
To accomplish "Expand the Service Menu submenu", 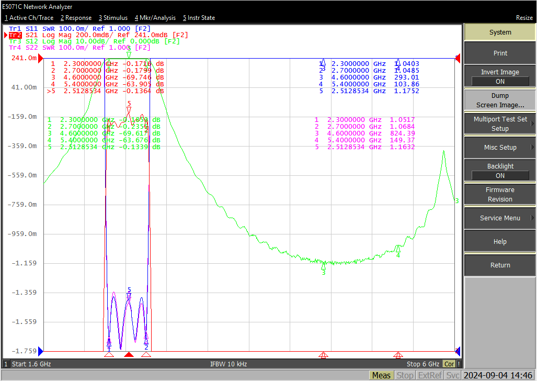I will [x=500, y=218].
